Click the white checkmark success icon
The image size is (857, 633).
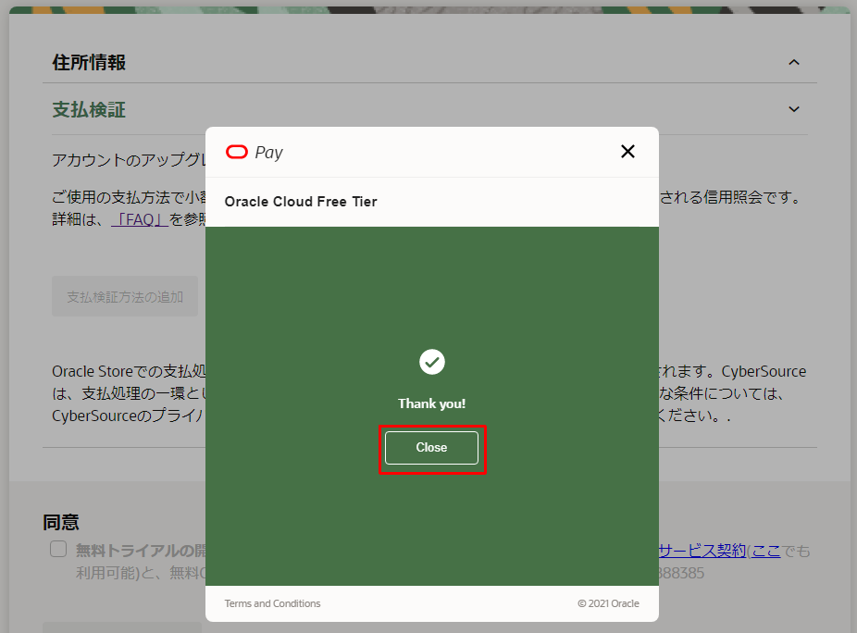click(x=432, y=362)
